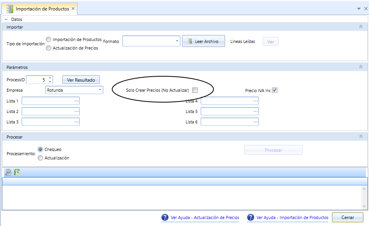
Task: Open help icon for Importación de Productos
Action: [x=250, y=217]
